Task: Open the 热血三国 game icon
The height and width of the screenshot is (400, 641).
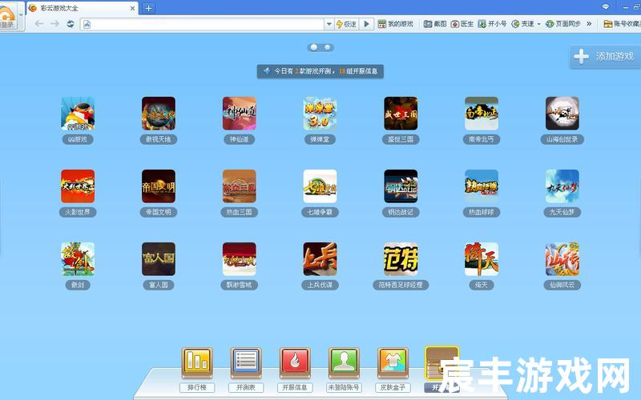Action: click(239, 186)
